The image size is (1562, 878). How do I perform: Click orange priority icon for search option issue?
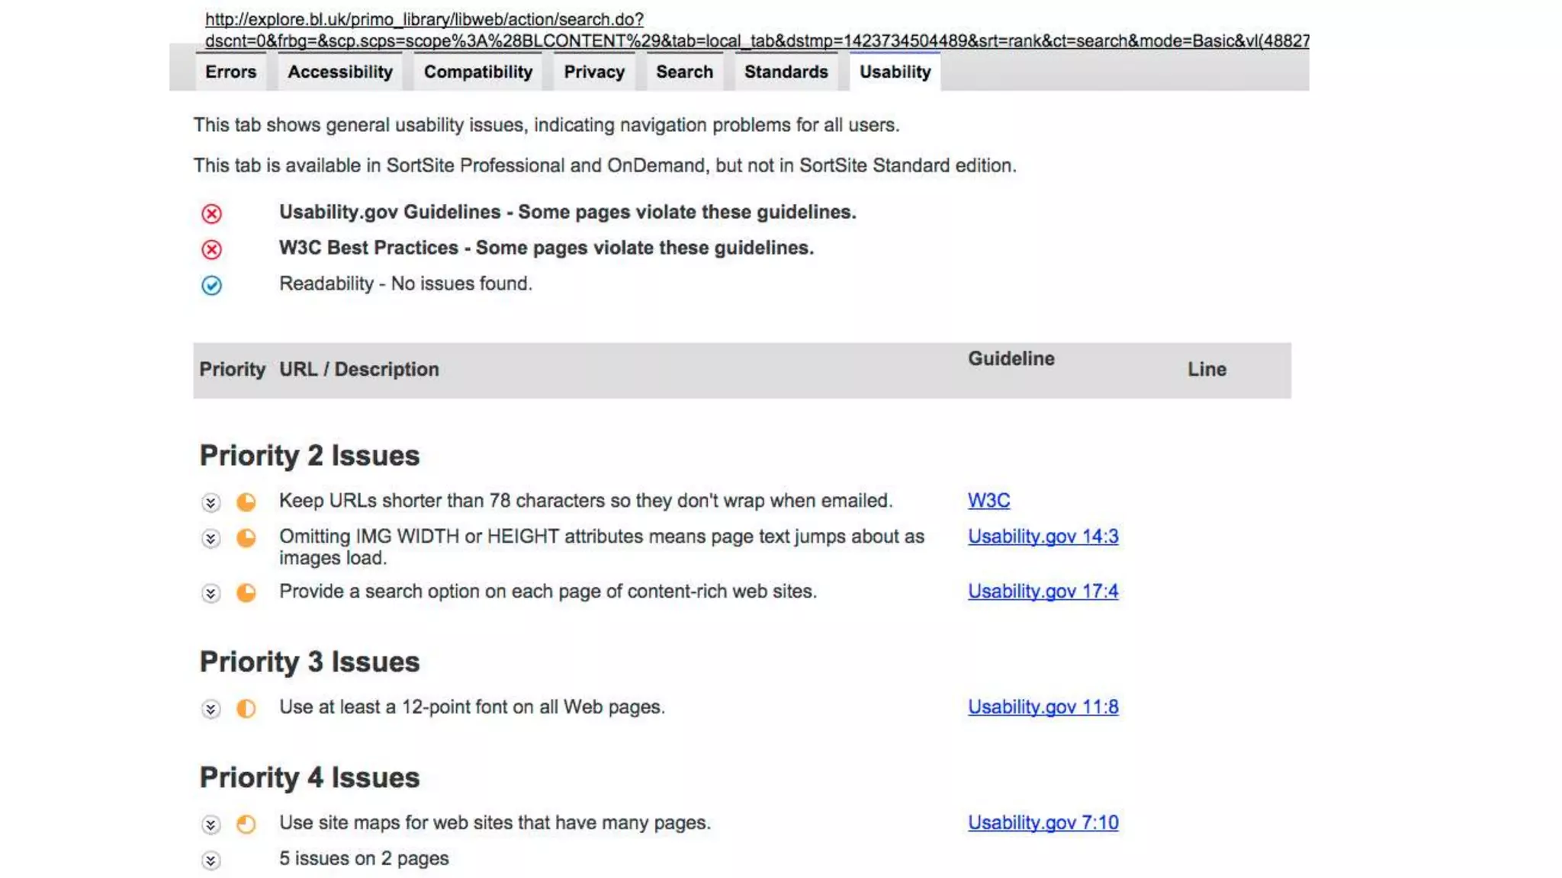coord(246,592)
